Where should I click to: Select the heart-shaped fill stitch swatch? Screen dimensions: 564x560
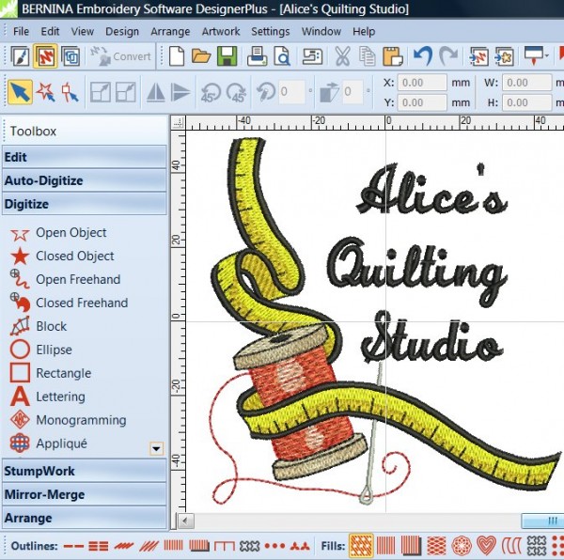point(486,545)
